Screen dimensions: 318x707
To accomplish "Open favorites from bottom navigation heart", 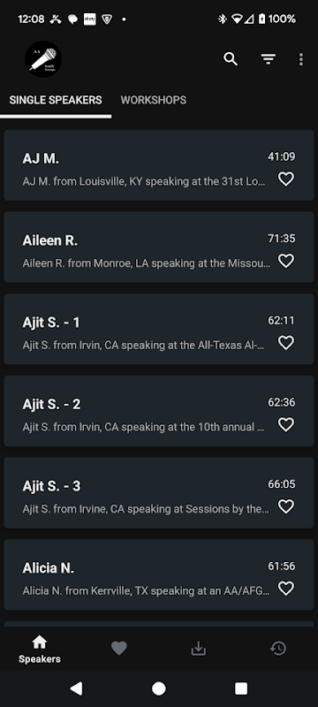I will click(x=119, y=649).
